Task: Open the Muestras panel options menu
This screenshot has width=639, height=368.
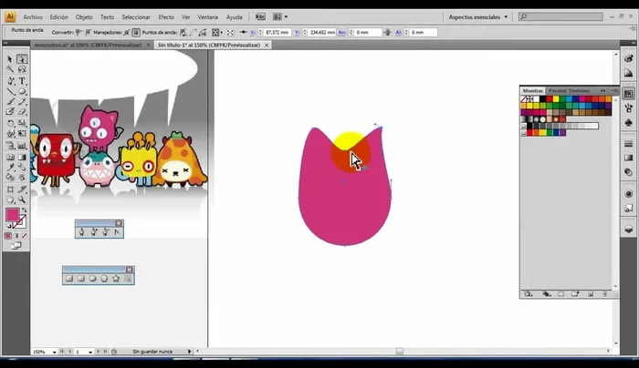Action: [615, 91]
